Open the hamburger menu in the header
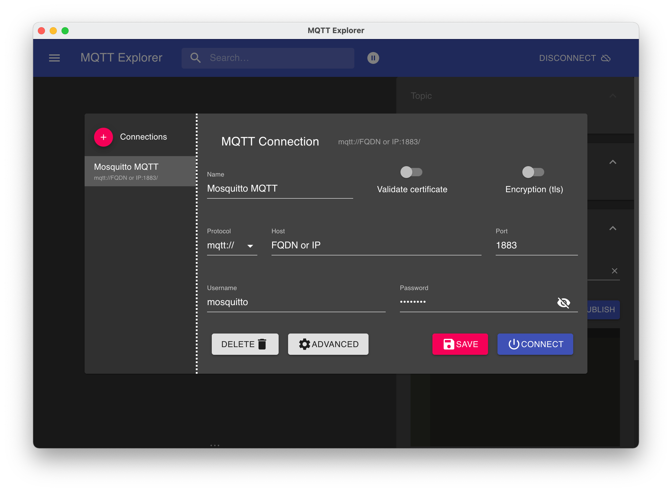The width and height of the screenshot is (672, 492). coord(54,58)
